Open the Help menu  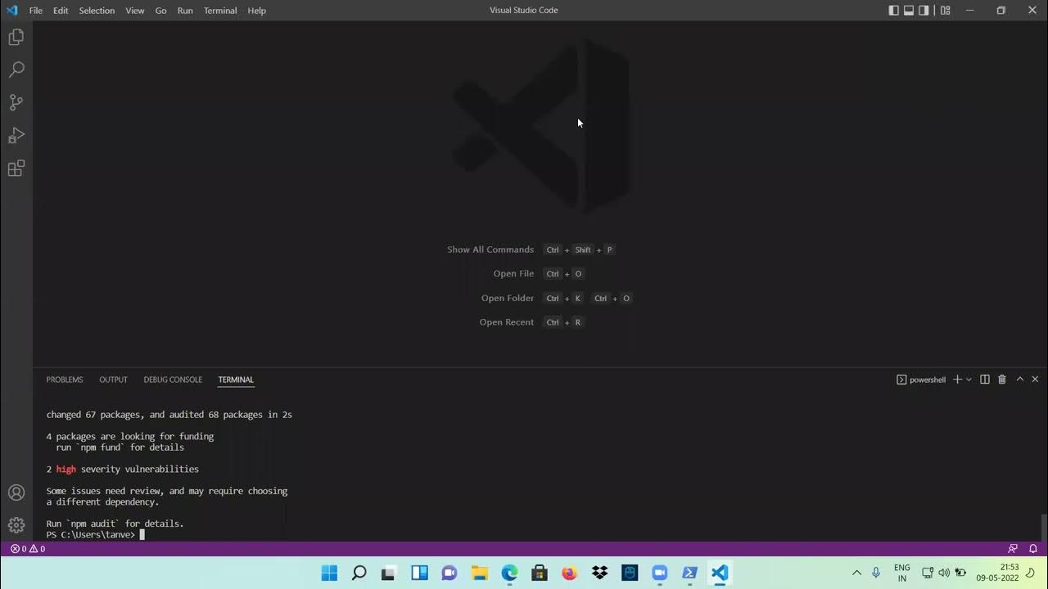coord(256,11)
